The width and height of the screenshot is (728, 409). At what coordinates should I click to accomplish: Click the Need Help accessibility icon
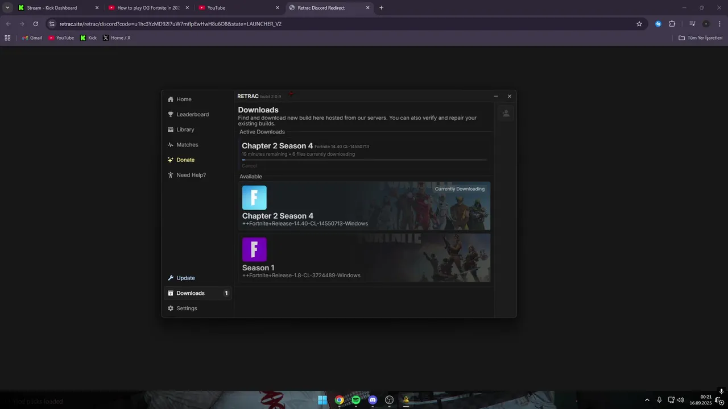tap(171, 175)
